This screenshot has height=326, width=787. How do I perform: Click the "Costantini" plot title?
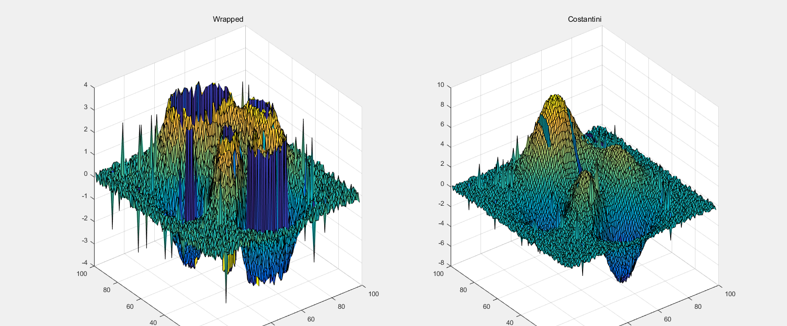point(584,19)
